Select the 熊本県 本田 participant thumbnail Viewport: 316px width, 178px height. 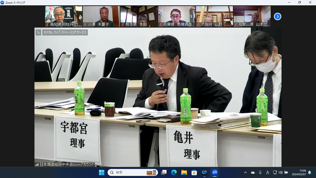(139, 16)
